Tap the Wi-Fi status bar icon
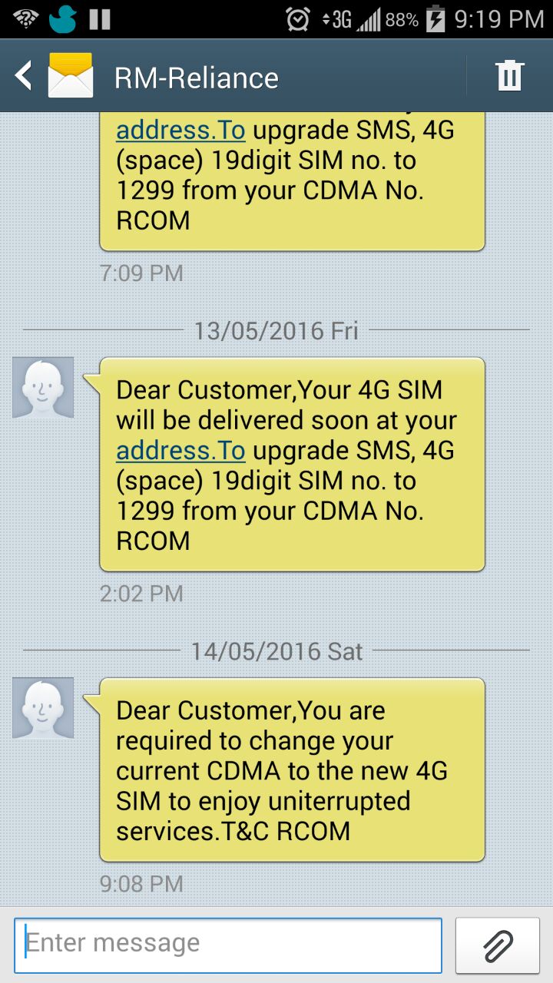 (25, 18)
